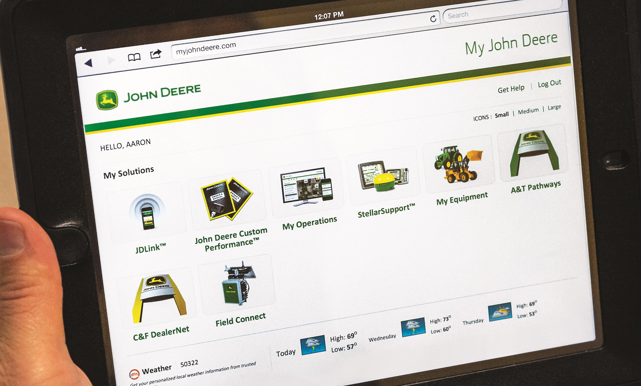Click the John Deere wordmark text
This screenshot has width=641, height=386.
[x=162, y=93]
